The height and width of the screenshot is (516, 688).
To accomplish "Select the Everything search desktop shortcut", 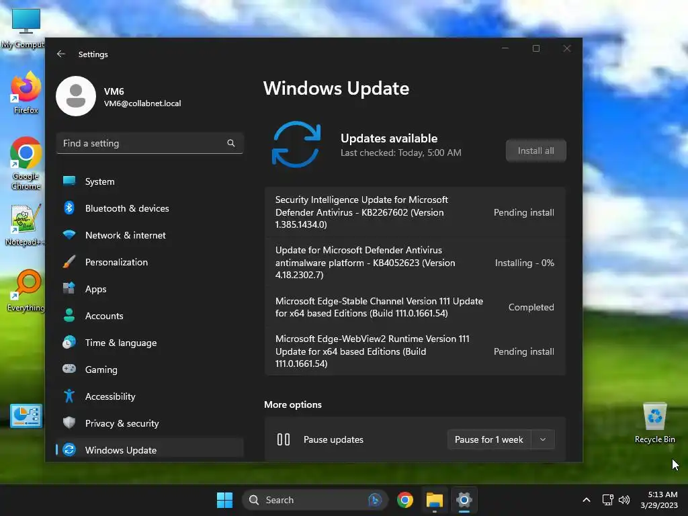I will coord(26,290).
